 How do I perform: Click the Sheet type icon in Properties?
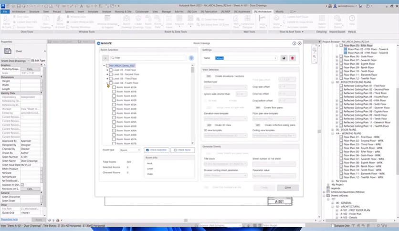8,51
